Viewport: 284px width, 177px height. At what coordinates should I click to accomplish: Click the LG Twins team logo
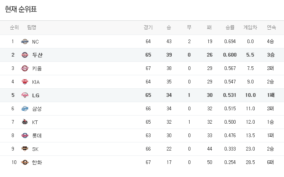[25, 95]
